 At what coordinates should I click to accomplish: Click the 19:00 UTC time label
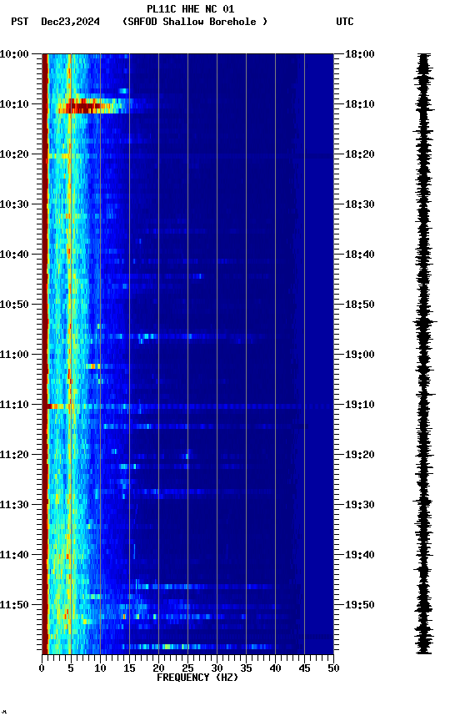(x=360, y=355)
